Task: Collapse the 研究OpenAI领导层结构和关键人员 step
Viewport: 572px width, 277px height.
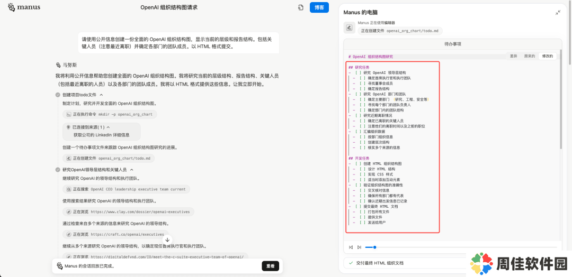Action: 132,170
